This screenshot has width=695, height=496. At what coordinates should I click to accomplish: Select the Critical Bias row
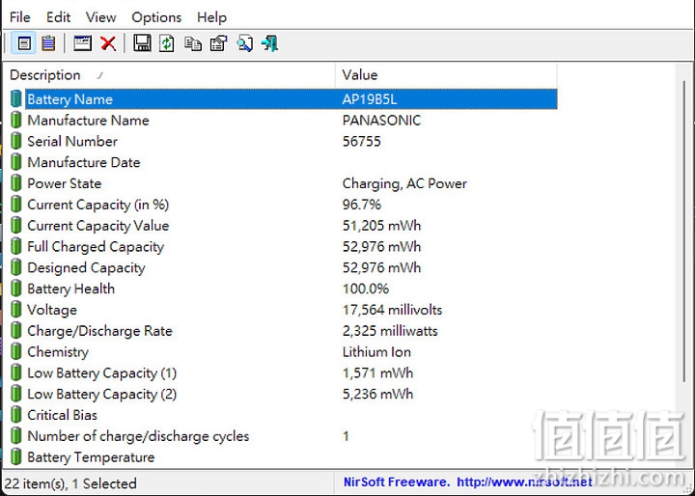[x=284, y=415]
